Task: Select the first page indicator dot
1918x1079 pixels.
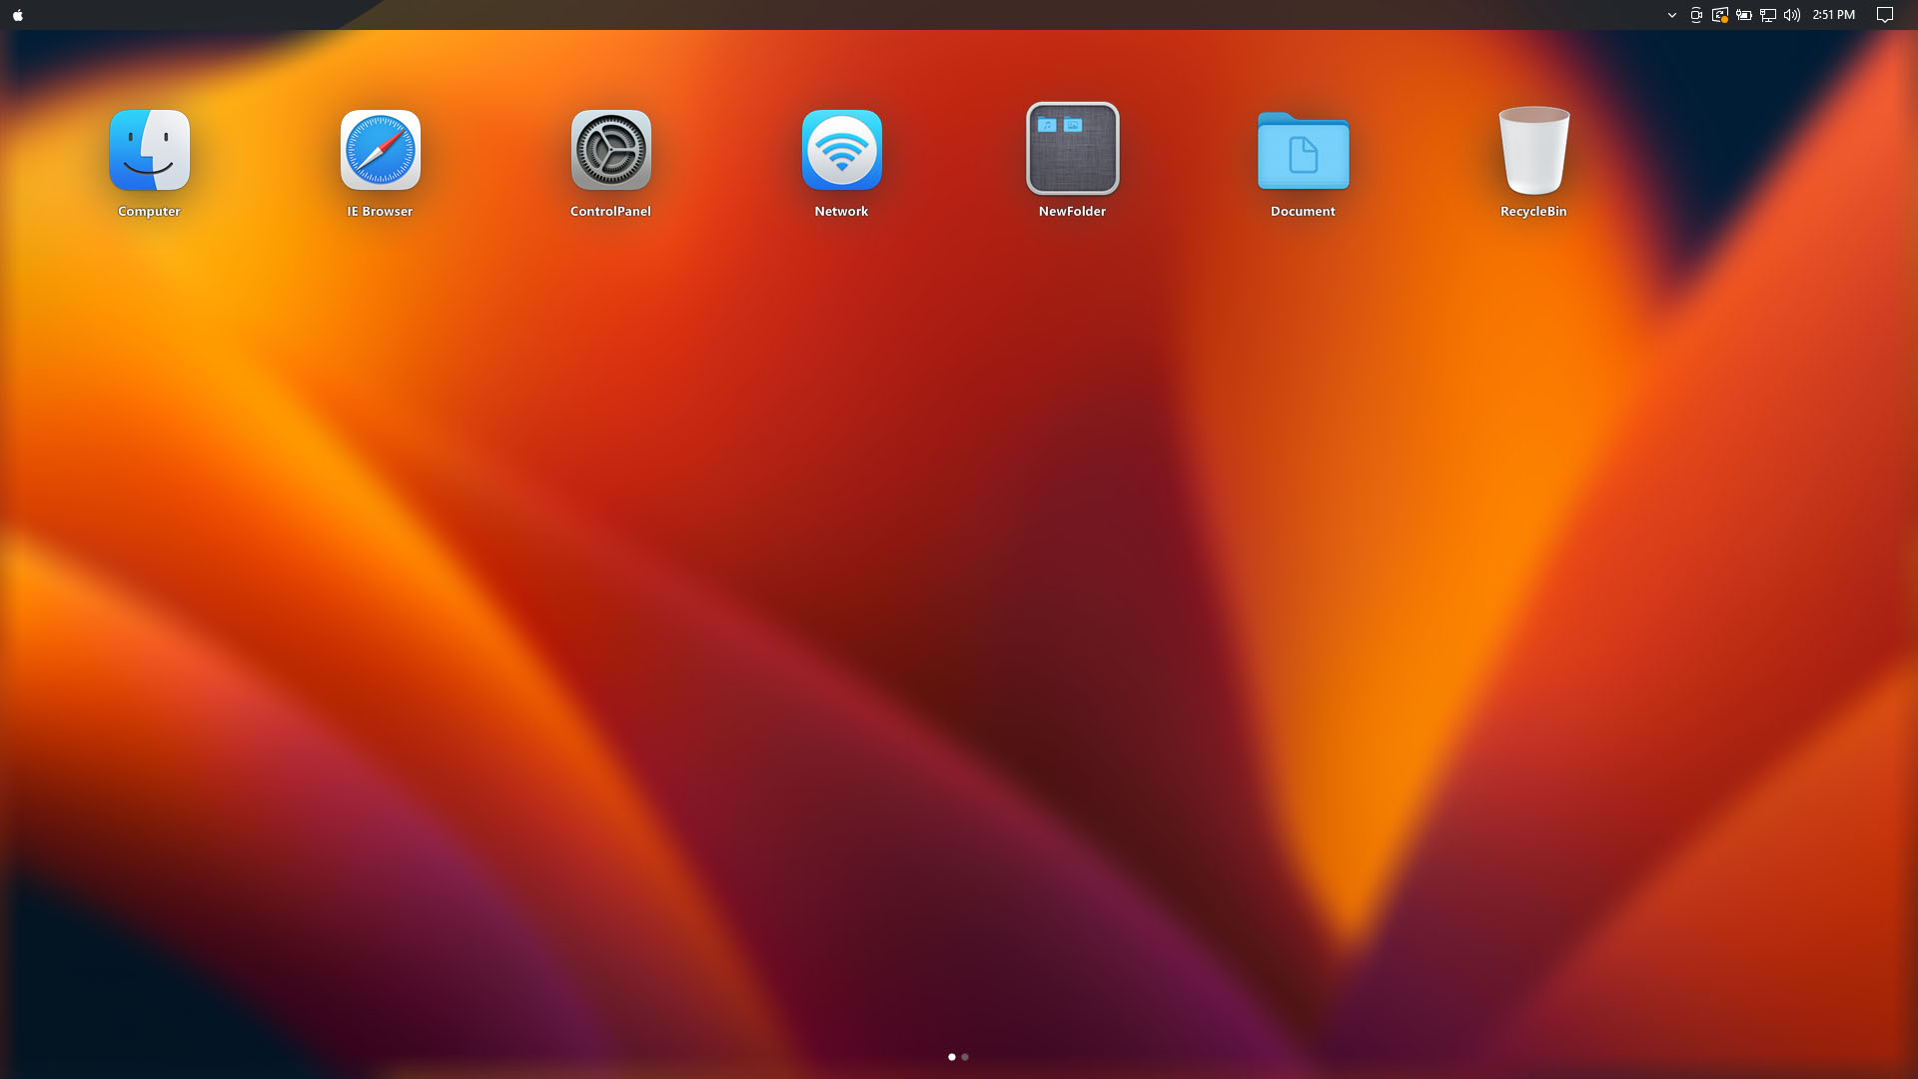Action: point(952,1057)
